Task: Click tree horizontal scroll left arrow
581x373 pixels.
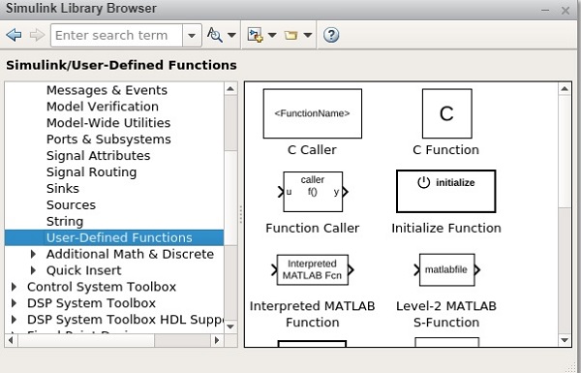Action: pos(11,340)
